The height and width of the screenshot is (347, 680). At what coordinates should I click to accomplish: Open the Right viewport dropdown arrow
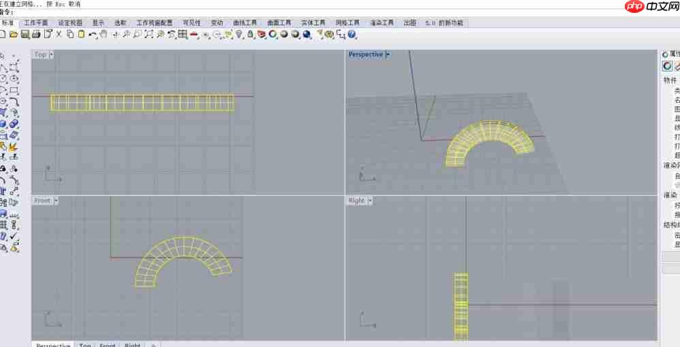(x=370, y=201)
